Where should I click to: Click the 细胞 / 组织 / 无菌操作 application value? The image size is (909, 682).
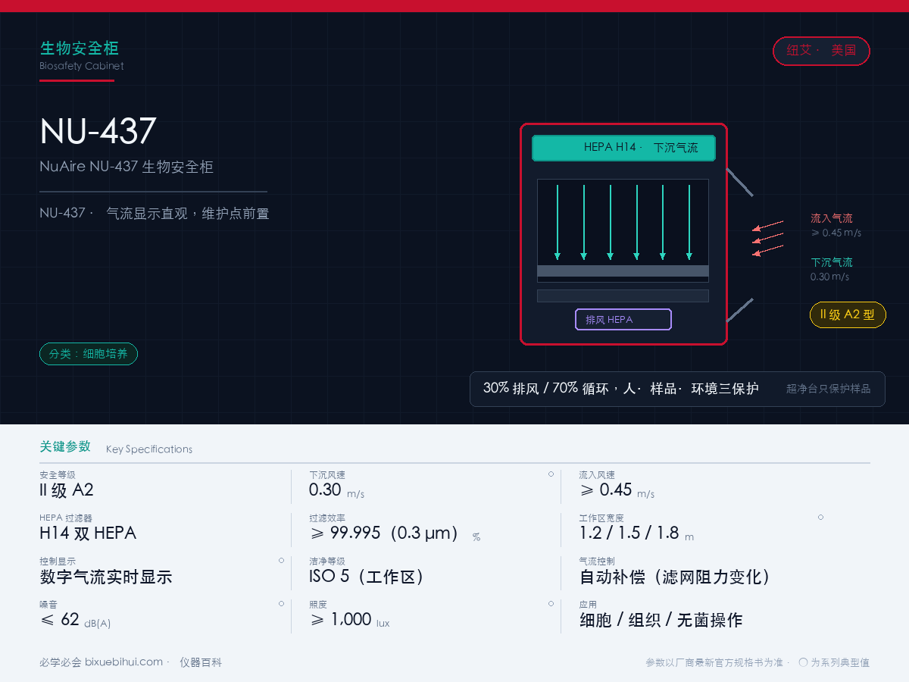pyautogui.click(x=661, y=620)
